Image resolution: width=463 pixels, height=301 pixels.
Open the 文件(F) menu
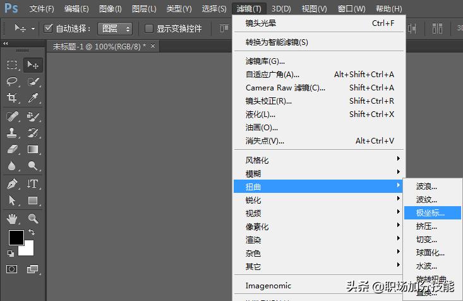pos(42,9)
